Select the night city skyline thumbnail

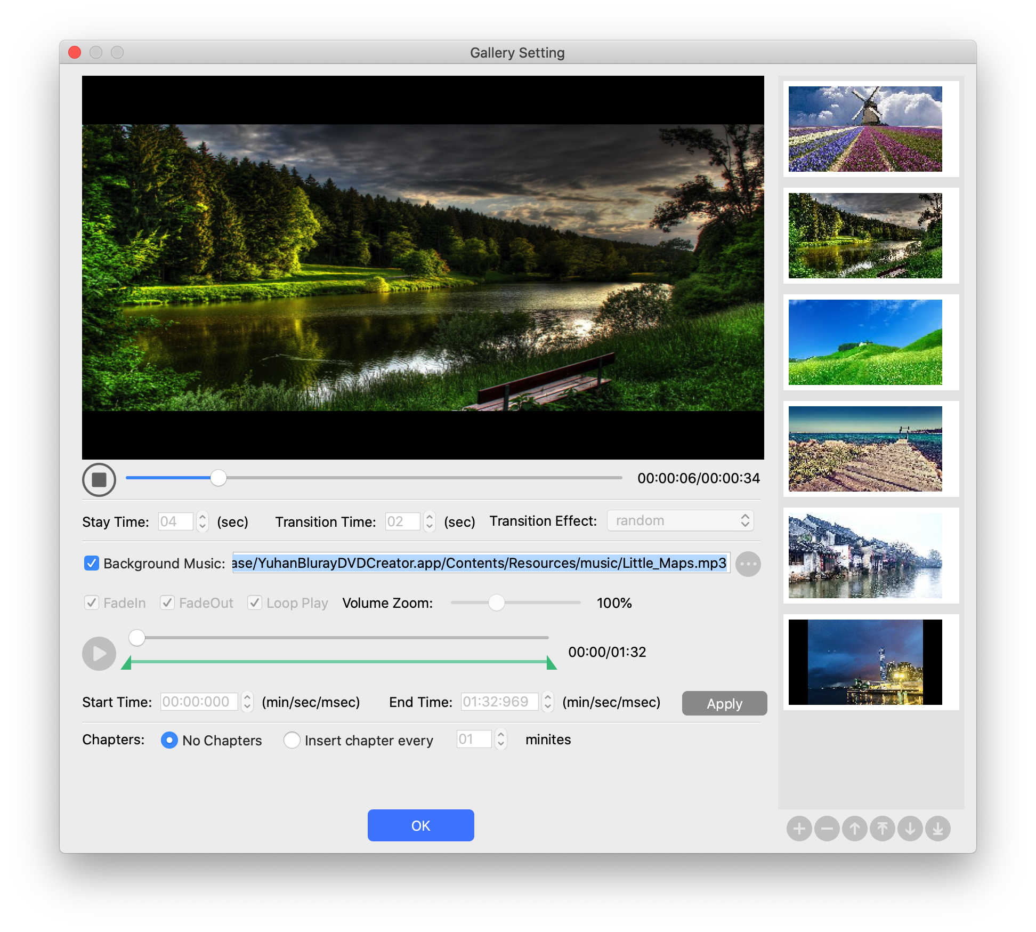click(x=865, y=662)
